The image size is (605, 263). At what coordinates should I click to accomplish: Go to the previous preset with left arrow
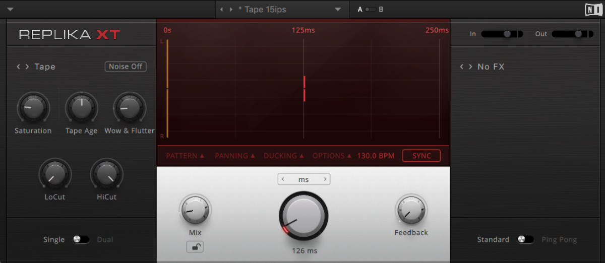pyautogui.click(x=221, y=10)
